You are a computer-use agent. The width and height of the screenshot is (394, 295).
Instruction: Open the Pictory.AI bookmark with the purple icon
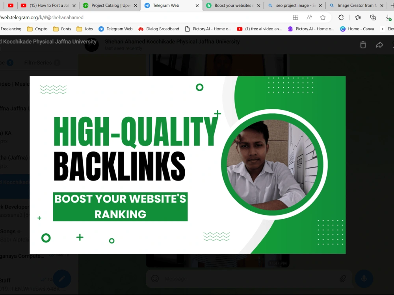point(311,29)
